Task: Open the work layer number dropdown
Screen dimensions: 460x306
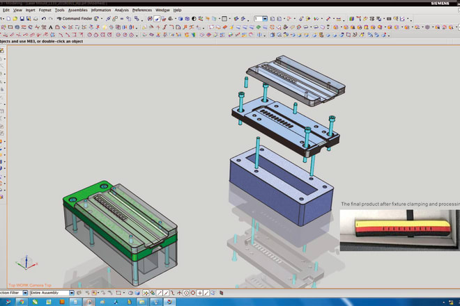Action: pos(265,19)
